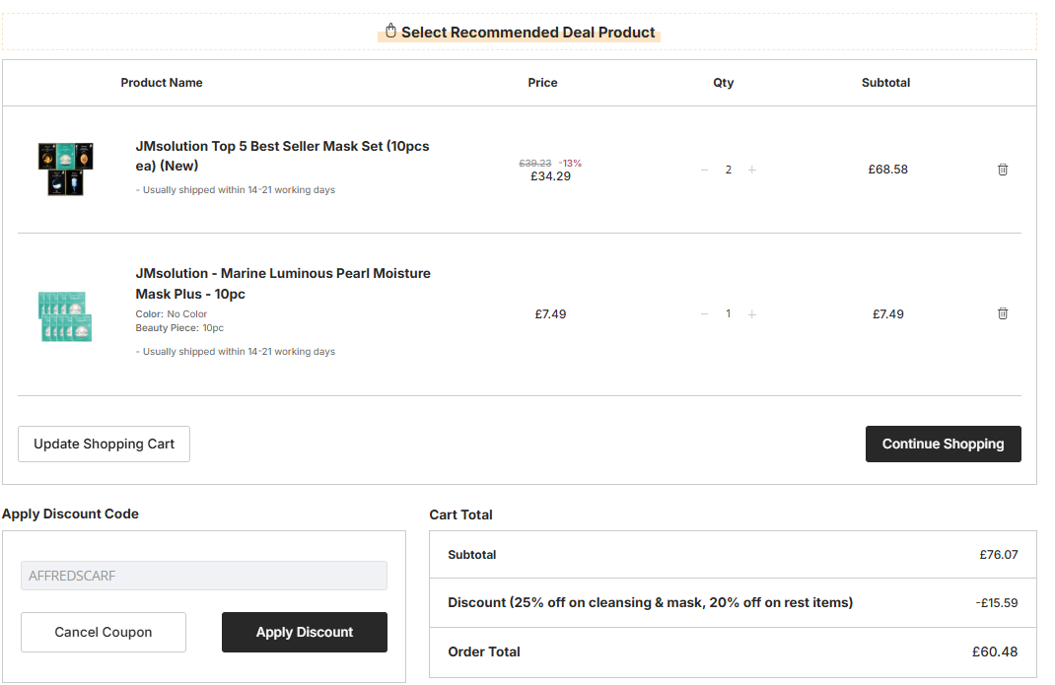Focus the AFFREDSCARF discount code field

(204, 576)
